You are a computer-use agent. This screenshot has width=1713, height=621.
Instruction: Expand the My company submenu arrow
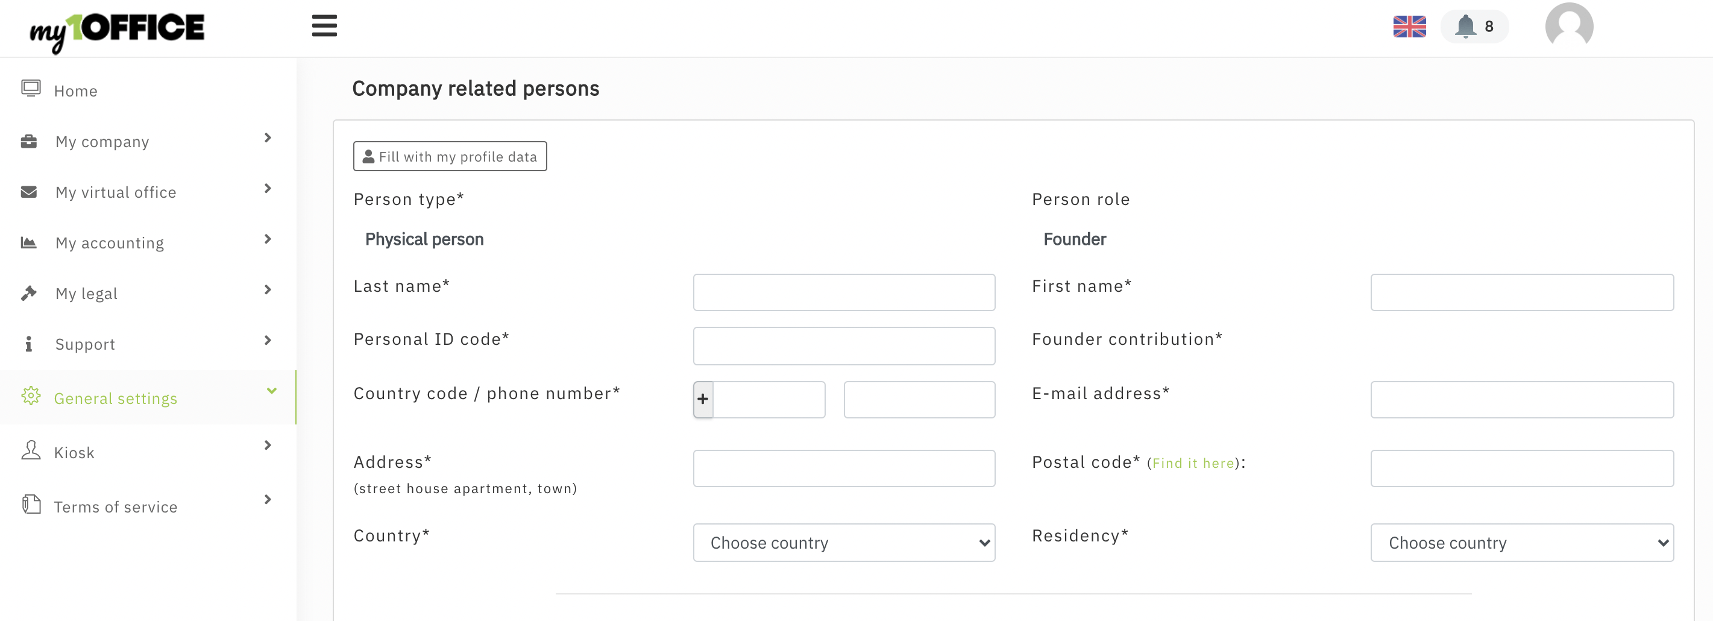point(268,138)
